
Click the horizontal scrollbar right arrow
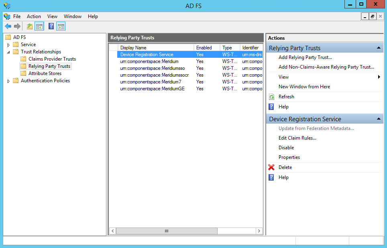(x=259, y=231)
